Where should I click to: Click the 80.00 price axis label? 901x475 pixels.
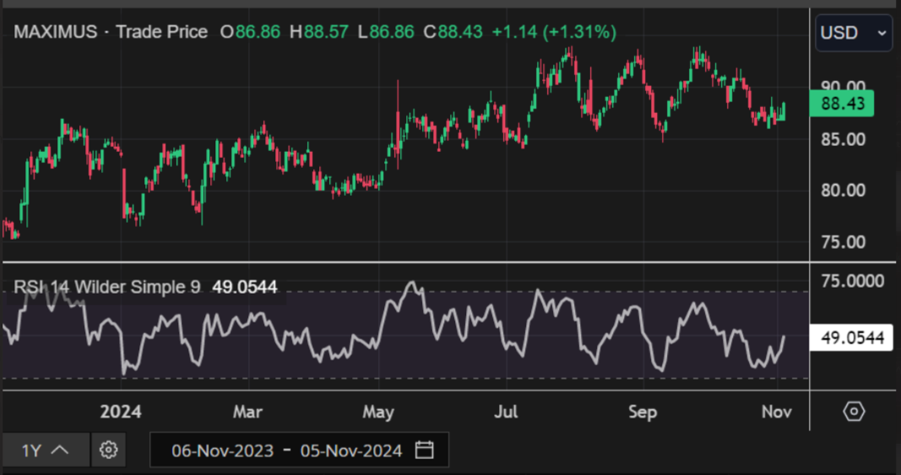[x=842, y=191]
